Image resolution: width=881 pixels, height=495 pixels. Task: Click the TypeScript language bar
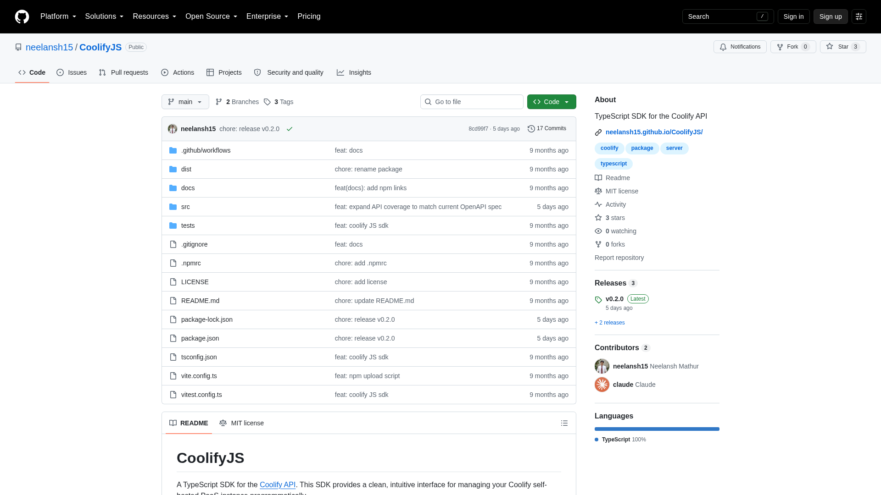[657, 429]
